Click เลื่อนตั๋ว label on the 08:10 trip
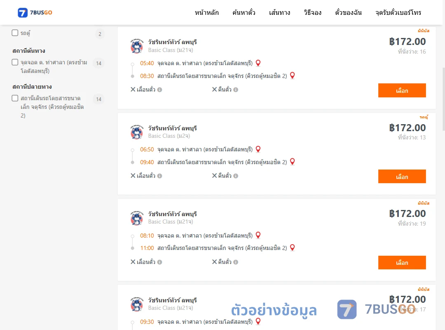 [x=146, y=262]
